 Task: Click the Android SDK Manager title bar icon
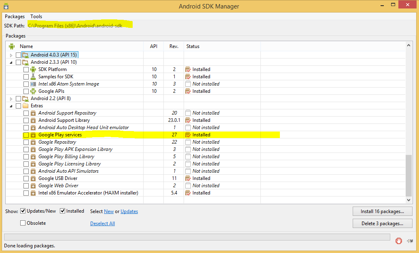point(6,6)
